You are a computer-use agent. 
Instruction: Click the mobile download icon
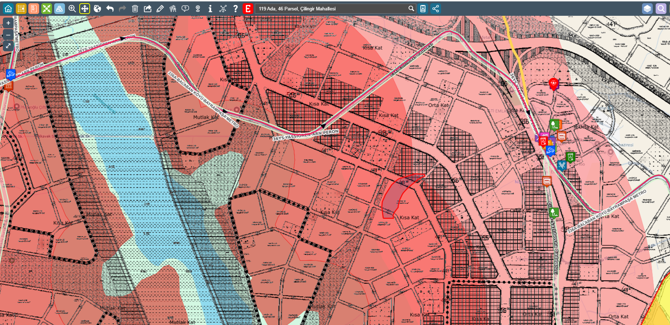click(423, 9)
